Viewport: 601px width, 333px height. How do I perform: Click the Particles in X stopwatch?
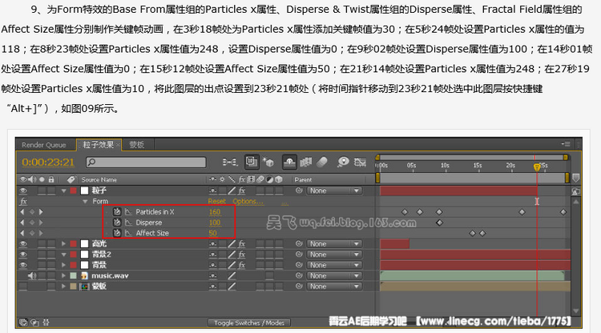(117, 211)
